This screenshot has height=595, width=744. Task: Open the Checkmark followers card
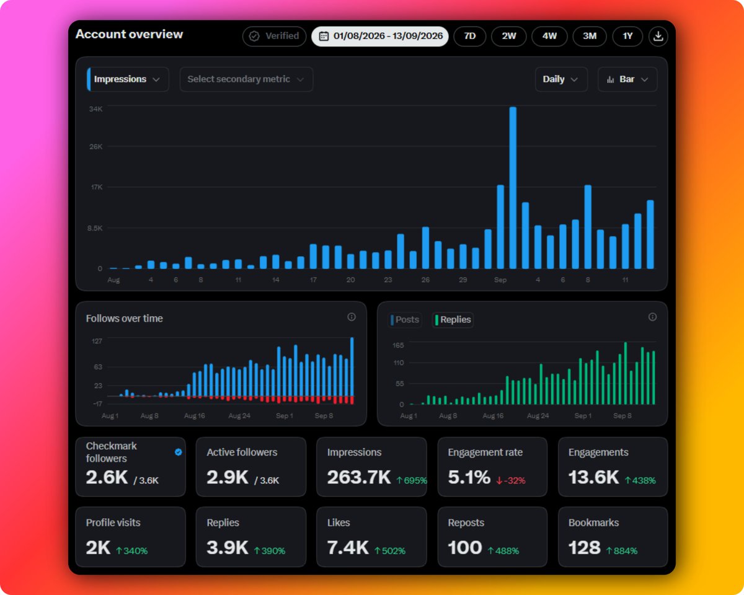(131, 467)
